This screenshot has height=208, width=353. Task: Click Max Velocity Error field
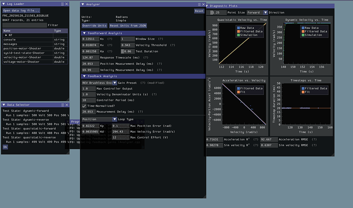(120, 132)
